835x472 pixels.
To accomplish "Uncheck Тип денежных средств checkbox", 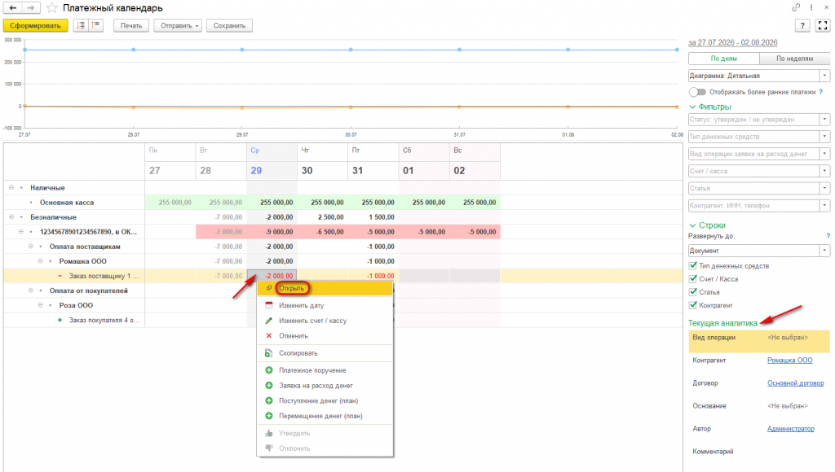I will coord(693,266).
